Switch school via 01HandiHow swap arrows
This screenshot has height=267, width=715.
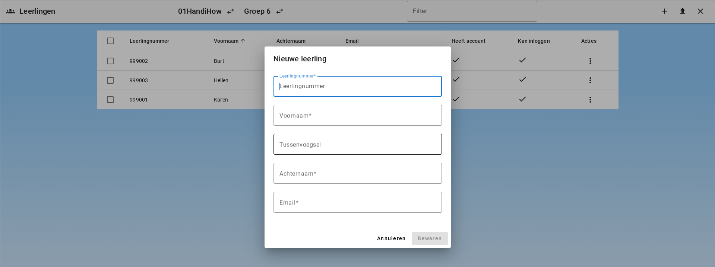pos(231,11)
